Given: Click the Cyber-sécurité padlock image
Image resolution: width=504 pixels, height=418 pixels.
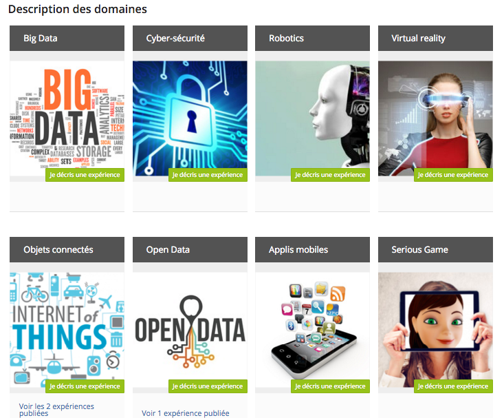Looking at the screenshot, I should click(x=190, y=118).
